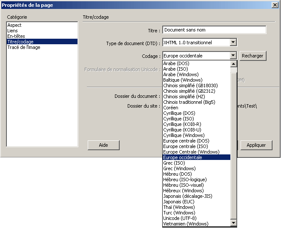Choose Chinois traditionnel (Big5) encoding
281x228 pixels.
click(196, 102)
